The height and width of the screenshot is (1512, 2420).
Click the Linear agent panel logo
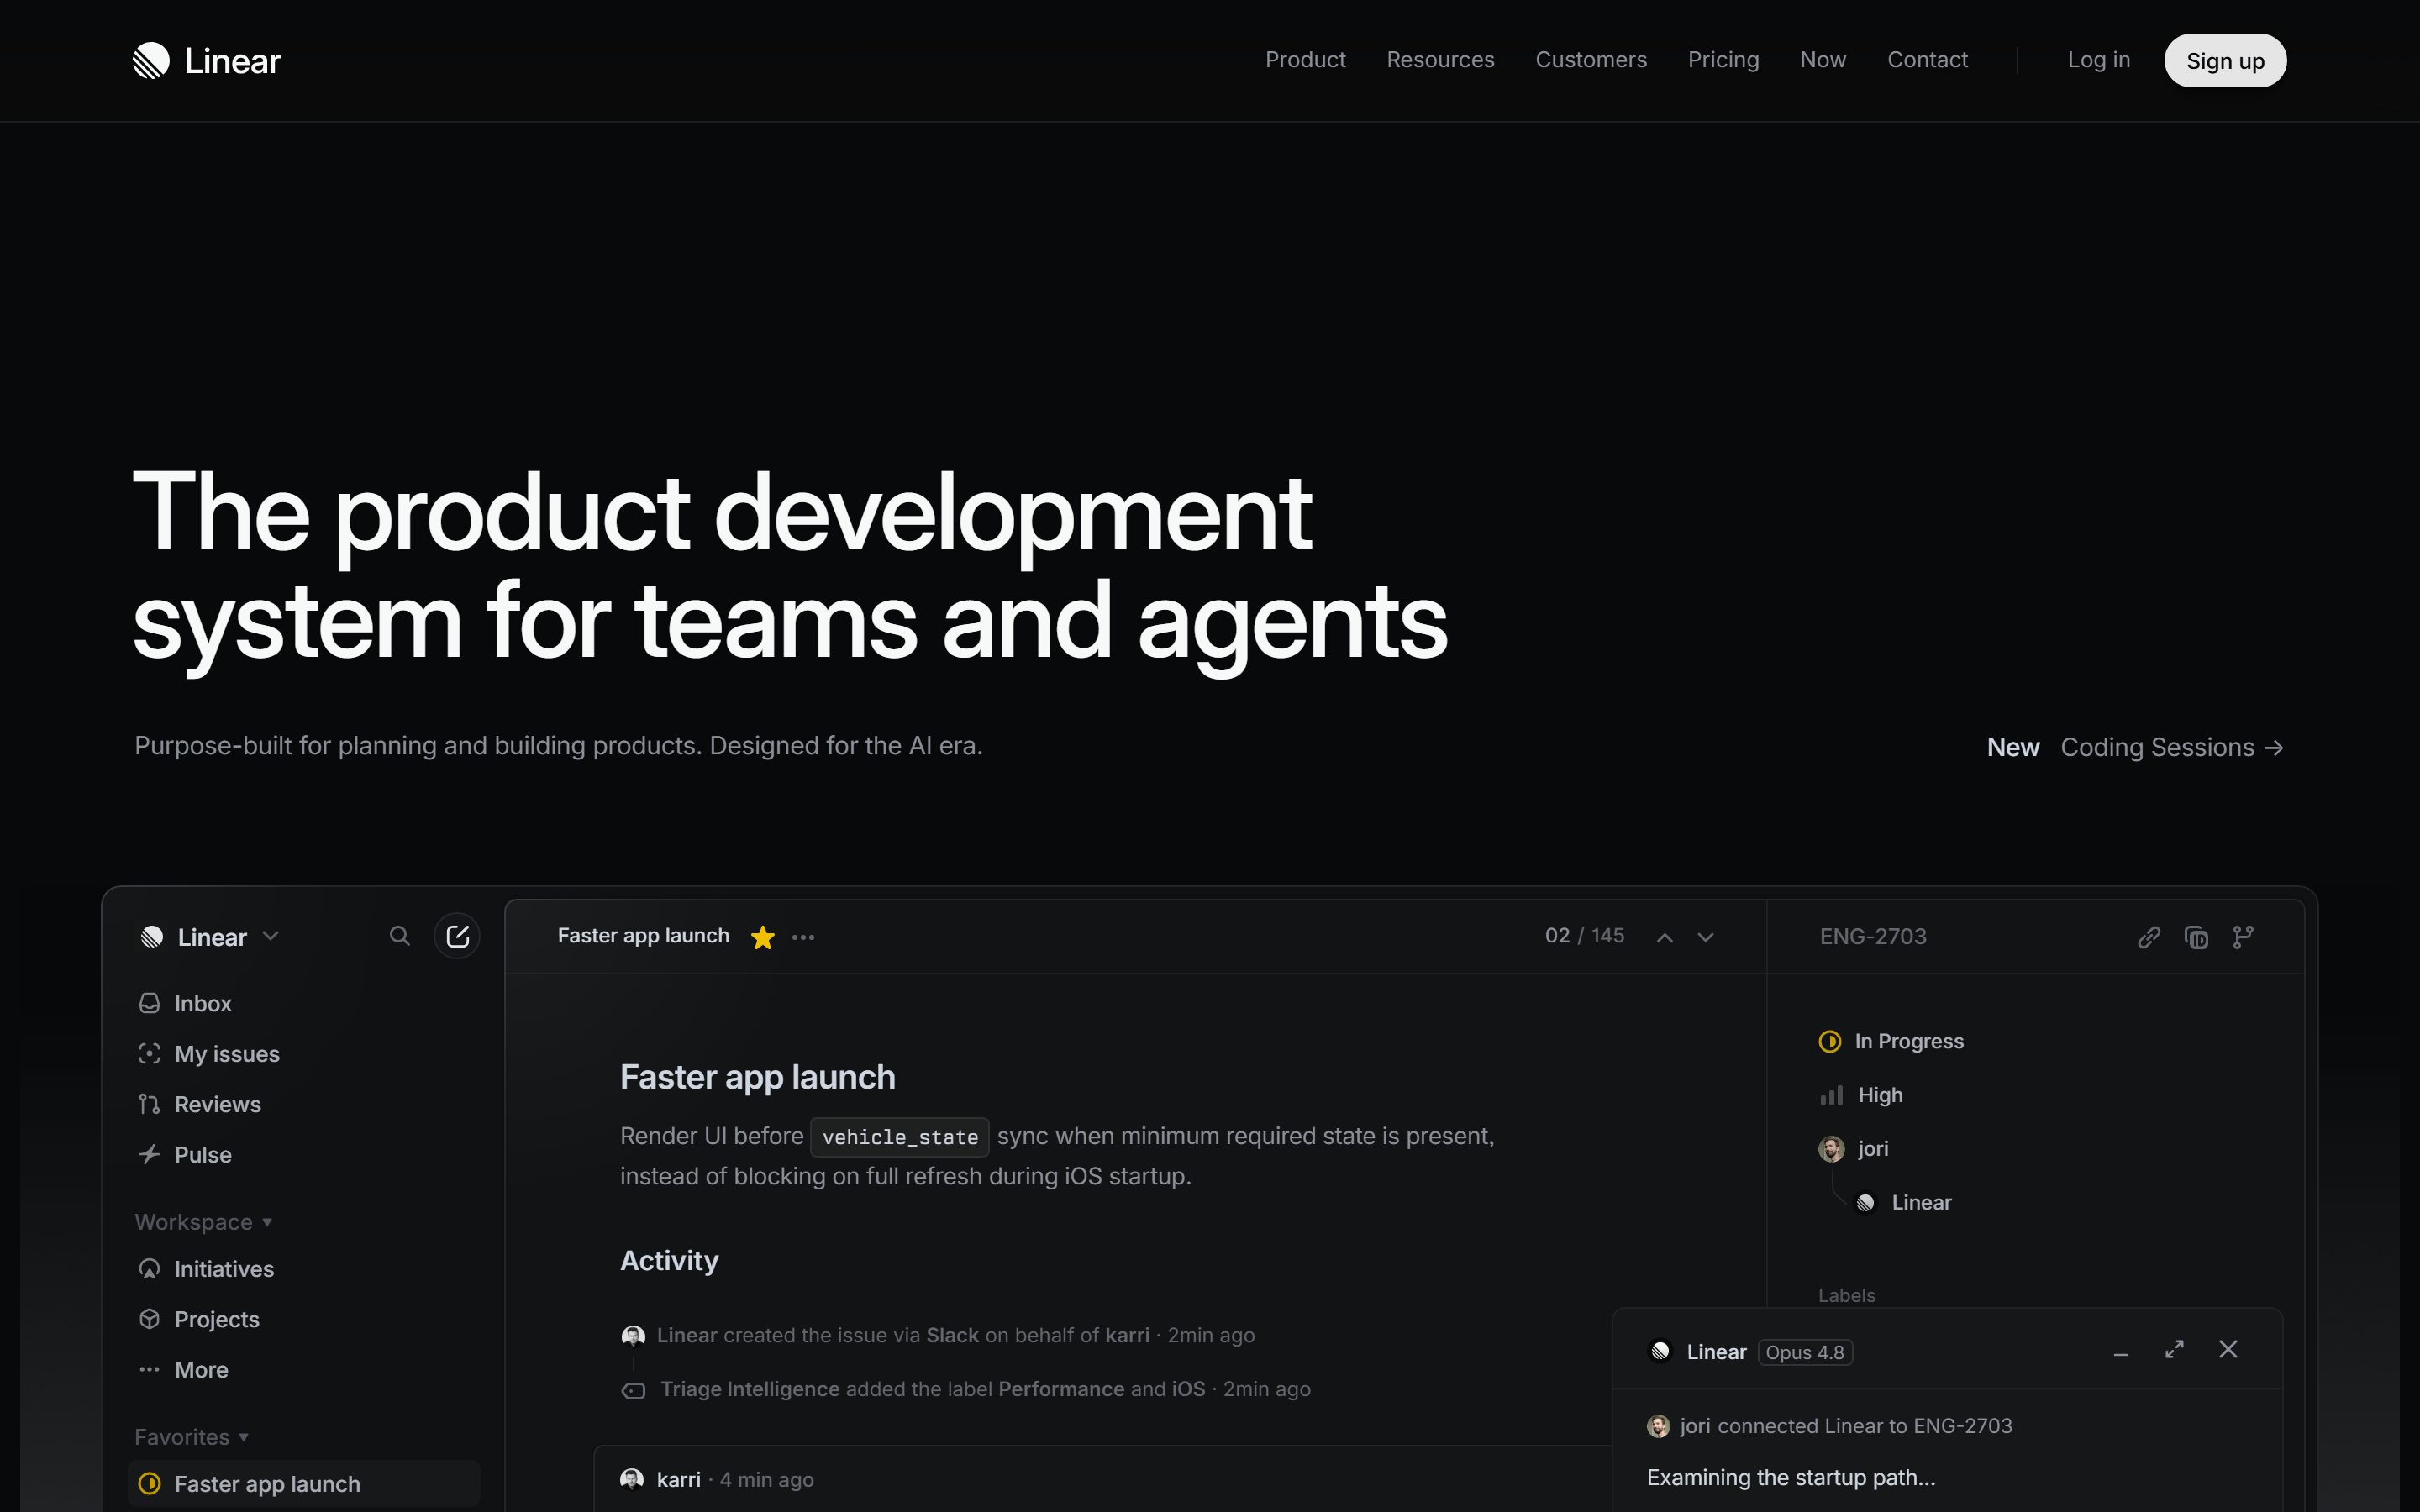1660,1352
